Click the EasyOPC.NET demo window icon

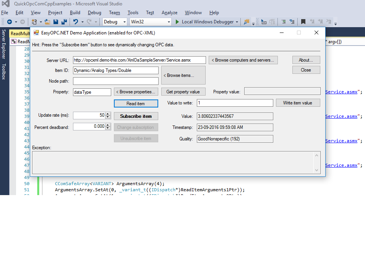36,33
